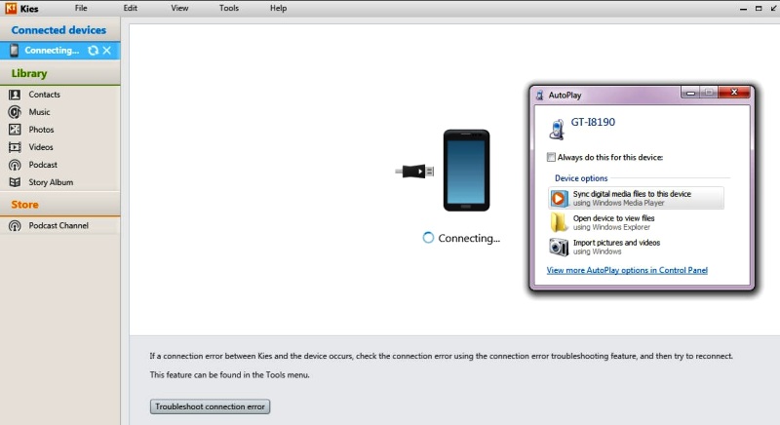Cancel the device connection with X icon
Viewport: 780px width, 425px height.
(x=107, y=51)
